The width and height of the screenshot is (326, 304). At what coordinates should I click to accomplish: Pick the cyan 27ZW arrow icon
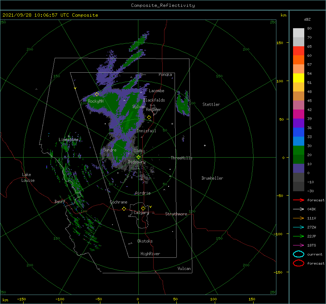click(298, 227)
